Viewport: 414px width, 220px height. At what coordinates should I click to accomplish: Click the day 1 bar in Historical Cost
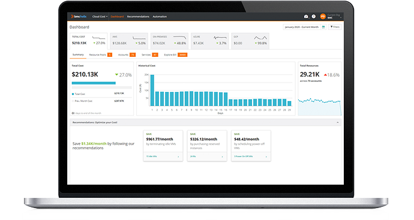click(152, 90)
